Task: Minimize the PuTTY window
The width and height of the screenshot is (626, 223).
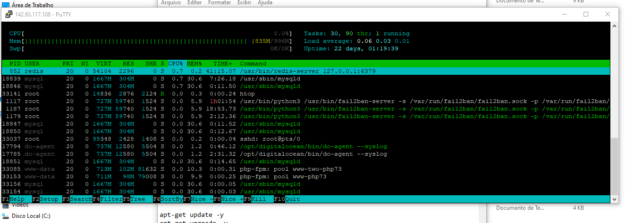Action: click(x=564, y=14)
